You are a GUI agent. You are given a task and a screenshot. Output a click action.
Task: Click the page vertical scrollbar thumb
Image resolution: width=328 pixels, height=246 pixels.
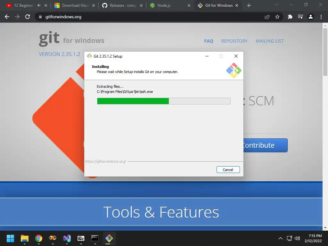tap(325, 52)
